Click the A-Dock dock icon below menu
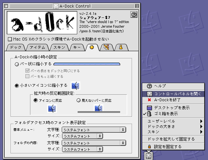Screen dimensions: 208x160 (149, 156)
